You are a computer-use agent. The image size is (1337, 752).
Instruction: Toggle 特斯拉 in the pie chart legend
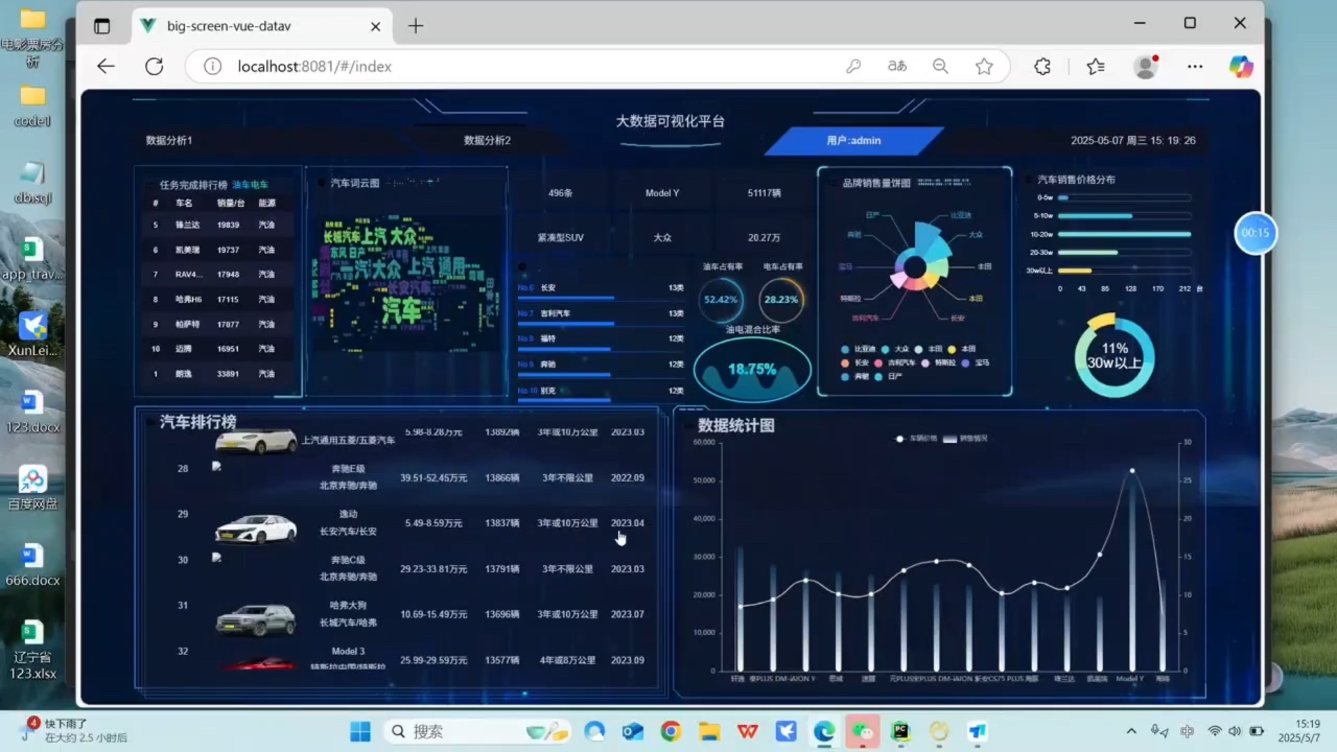pos(939,363)
